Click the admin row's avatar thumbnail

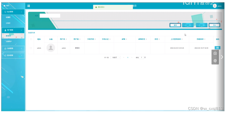(51, 48)
